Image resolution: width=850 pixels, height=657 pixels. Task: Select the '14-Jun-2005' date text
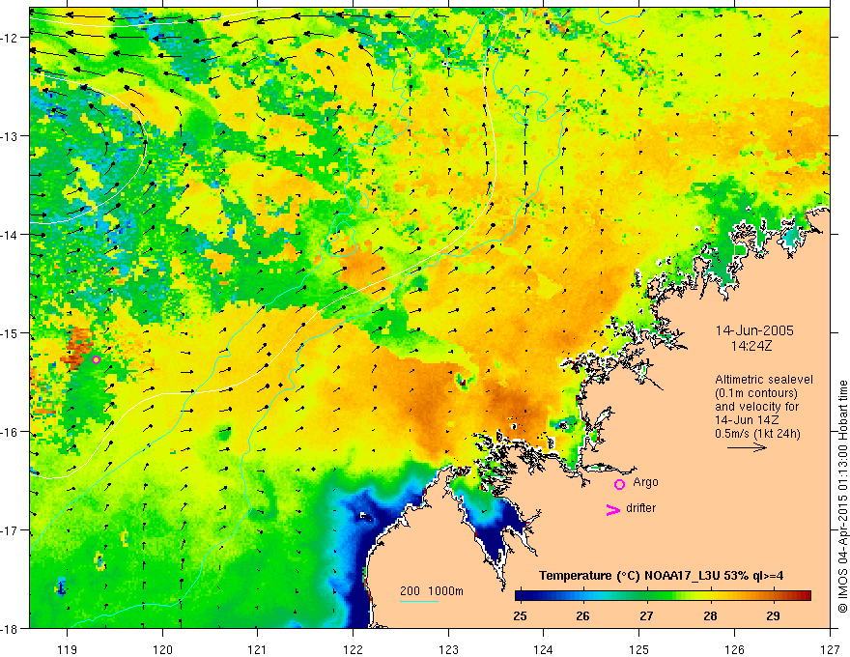pyautogui.click(x=754, y=330)
